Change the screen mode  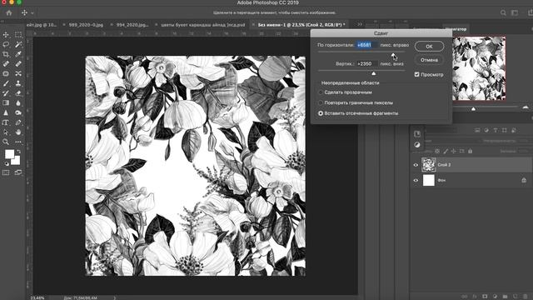click(18, 172)
